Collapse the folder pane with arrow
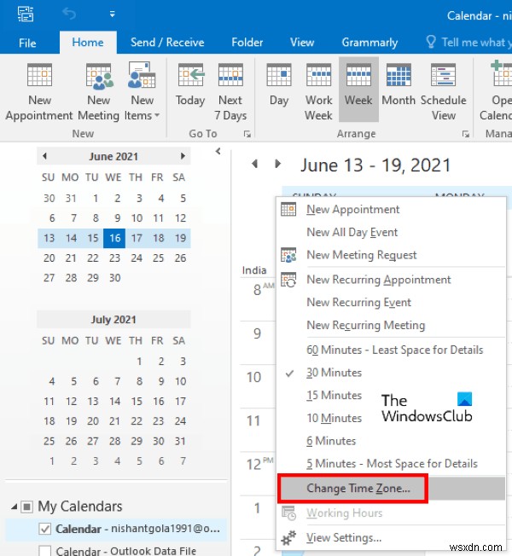 coord(218,152)
